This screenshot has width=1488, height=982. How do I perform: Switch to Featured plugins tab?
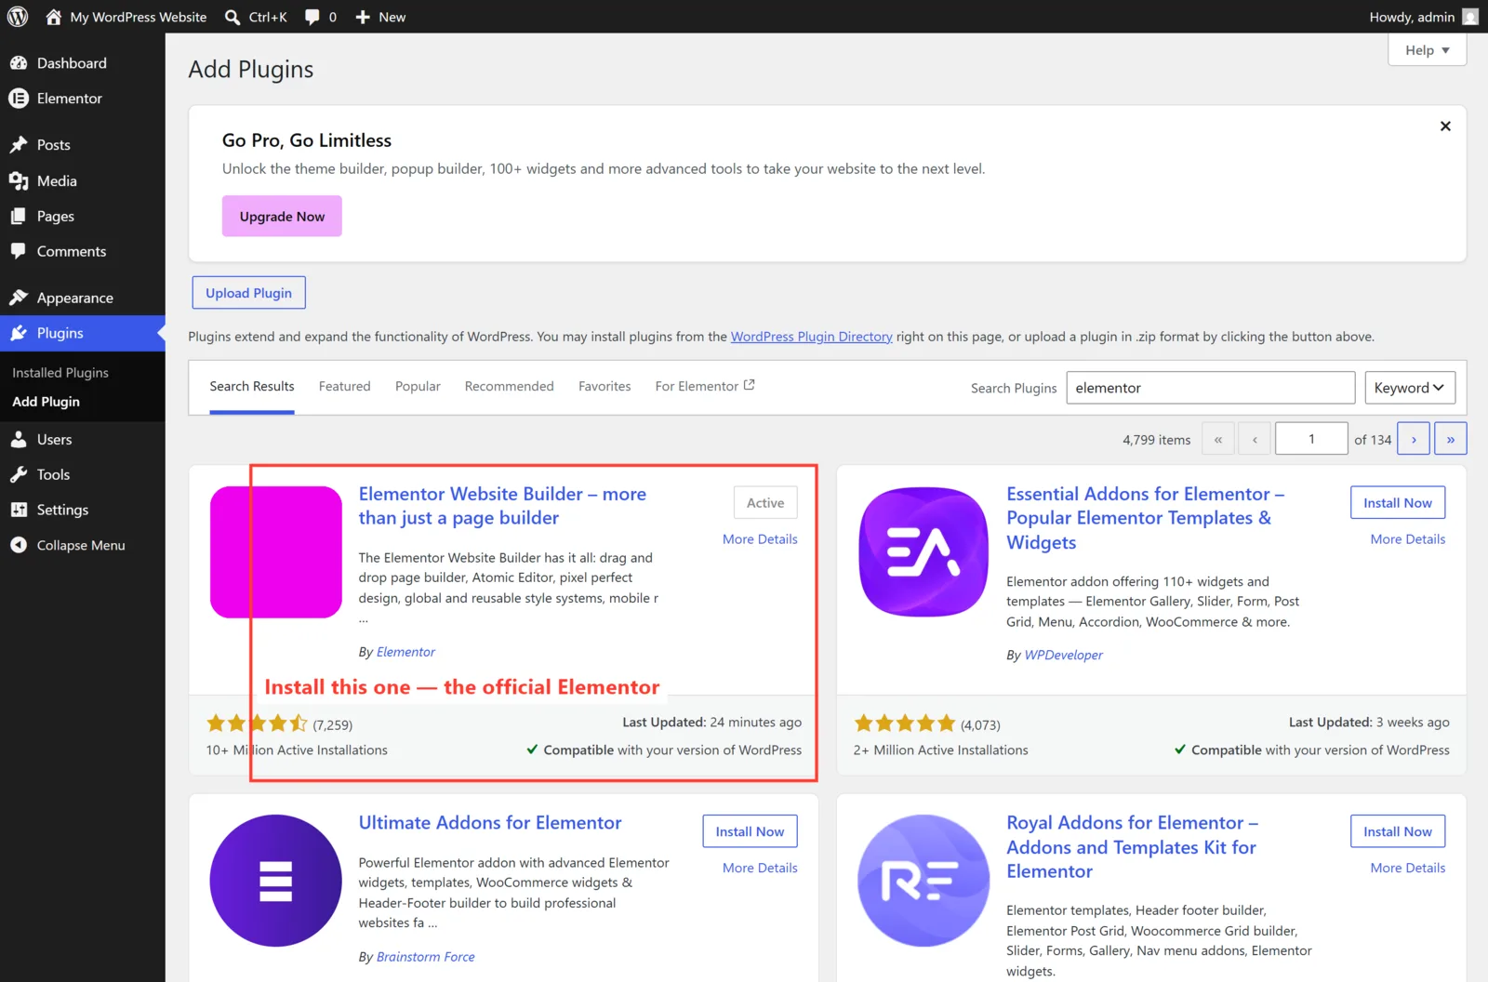coord(344,386)
